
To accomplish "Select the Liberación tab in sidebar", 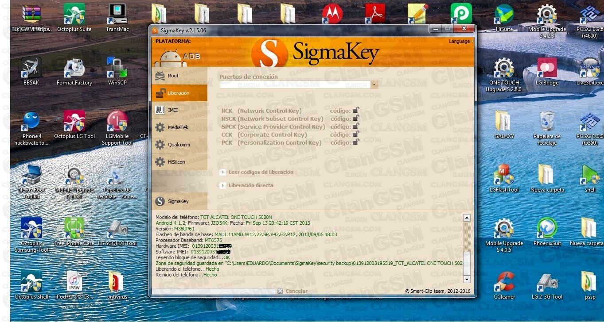I will [x=179, y=93].
